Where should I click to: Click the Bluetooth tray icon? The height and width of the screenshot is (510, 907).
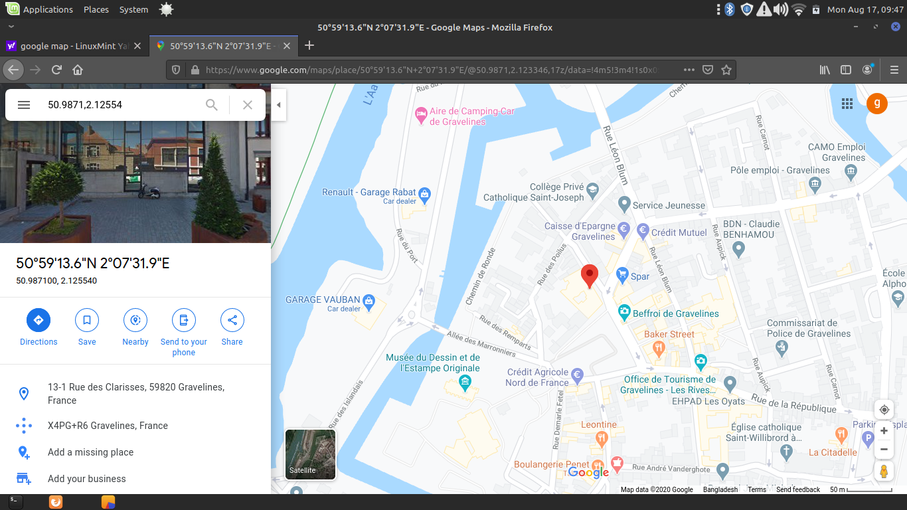pyautogui.click(x=730, y=9)
